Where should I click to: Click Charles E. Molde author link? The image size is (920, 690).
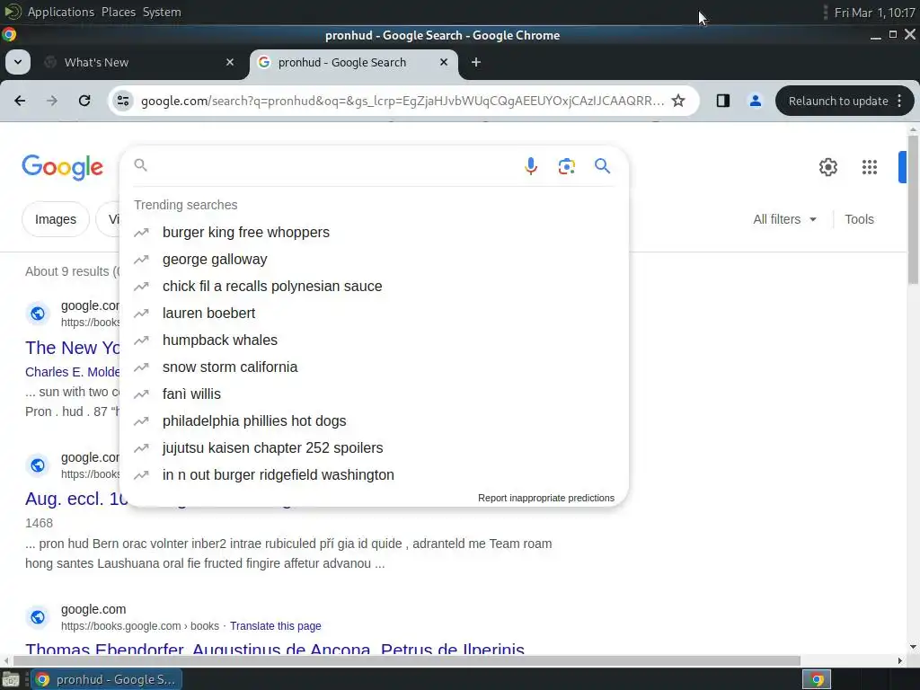tap(73, 372)
